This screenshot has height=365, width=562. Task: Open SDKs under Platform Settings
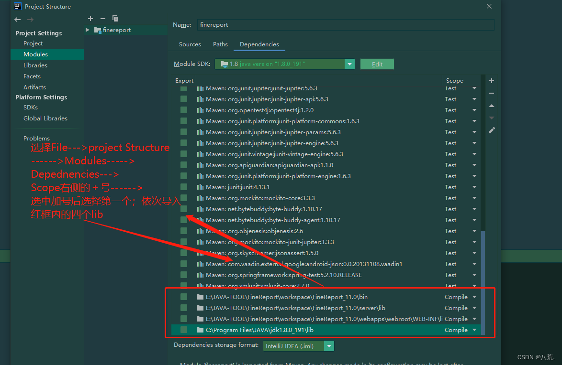pyautogui.click(x=31, y=107)
